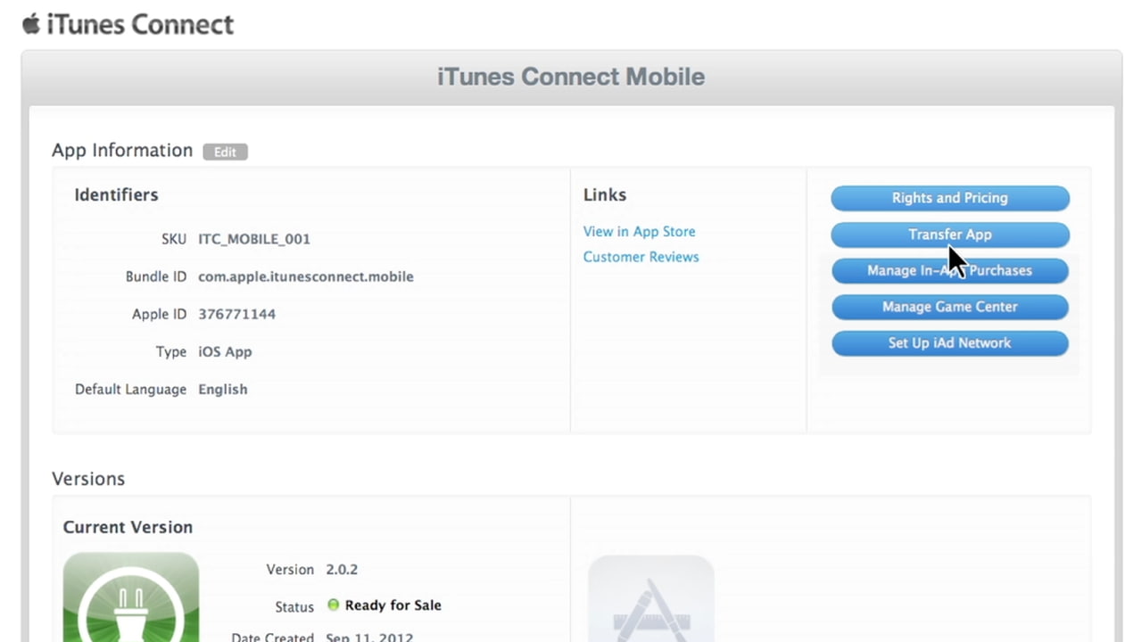This screenshot has height=642, width=1142.
Task: Open Manage In-App Purchases
Action: click(x=949, y=270)
